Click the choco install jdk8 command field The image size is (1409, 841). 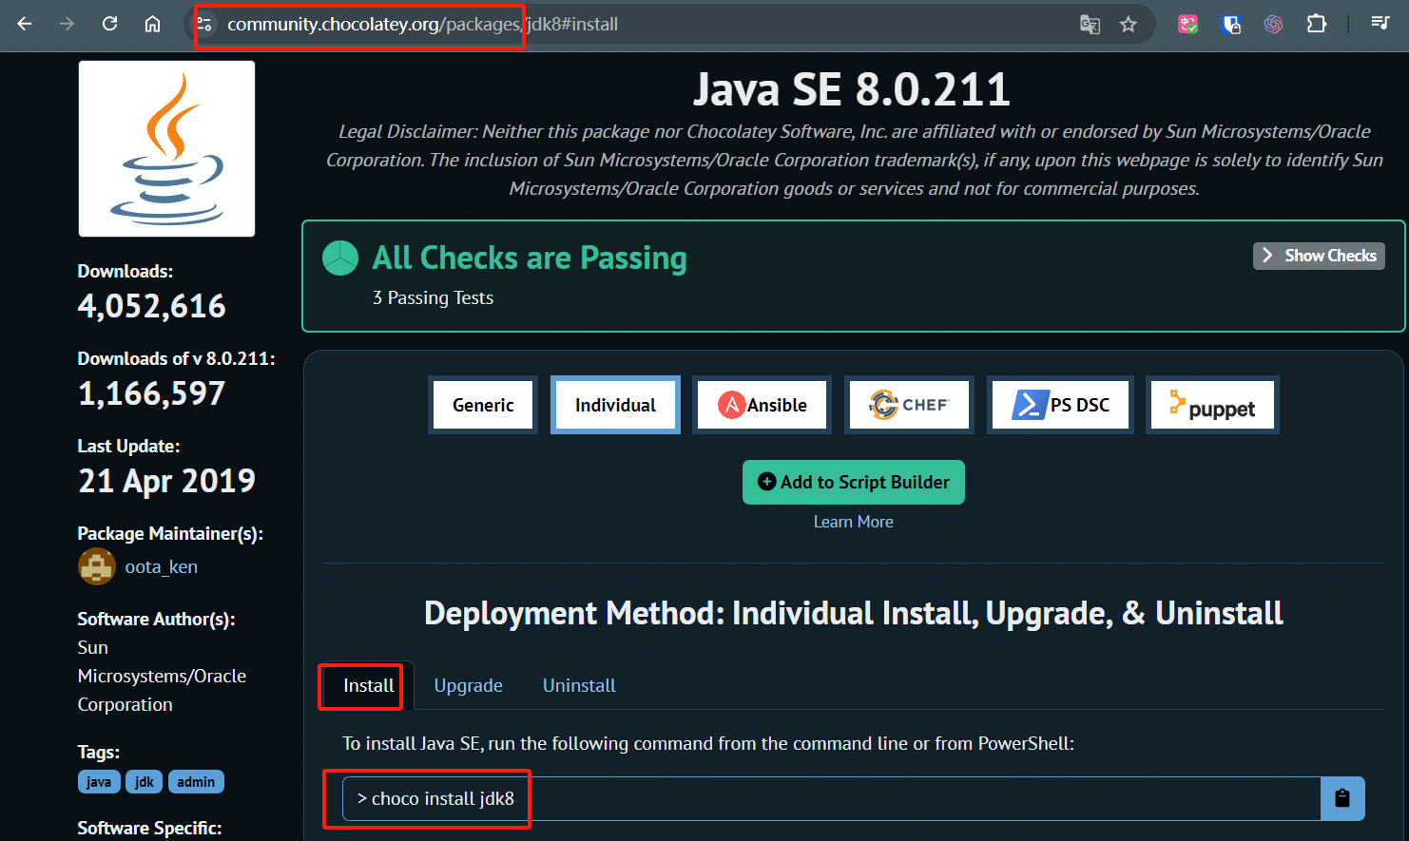832,798
